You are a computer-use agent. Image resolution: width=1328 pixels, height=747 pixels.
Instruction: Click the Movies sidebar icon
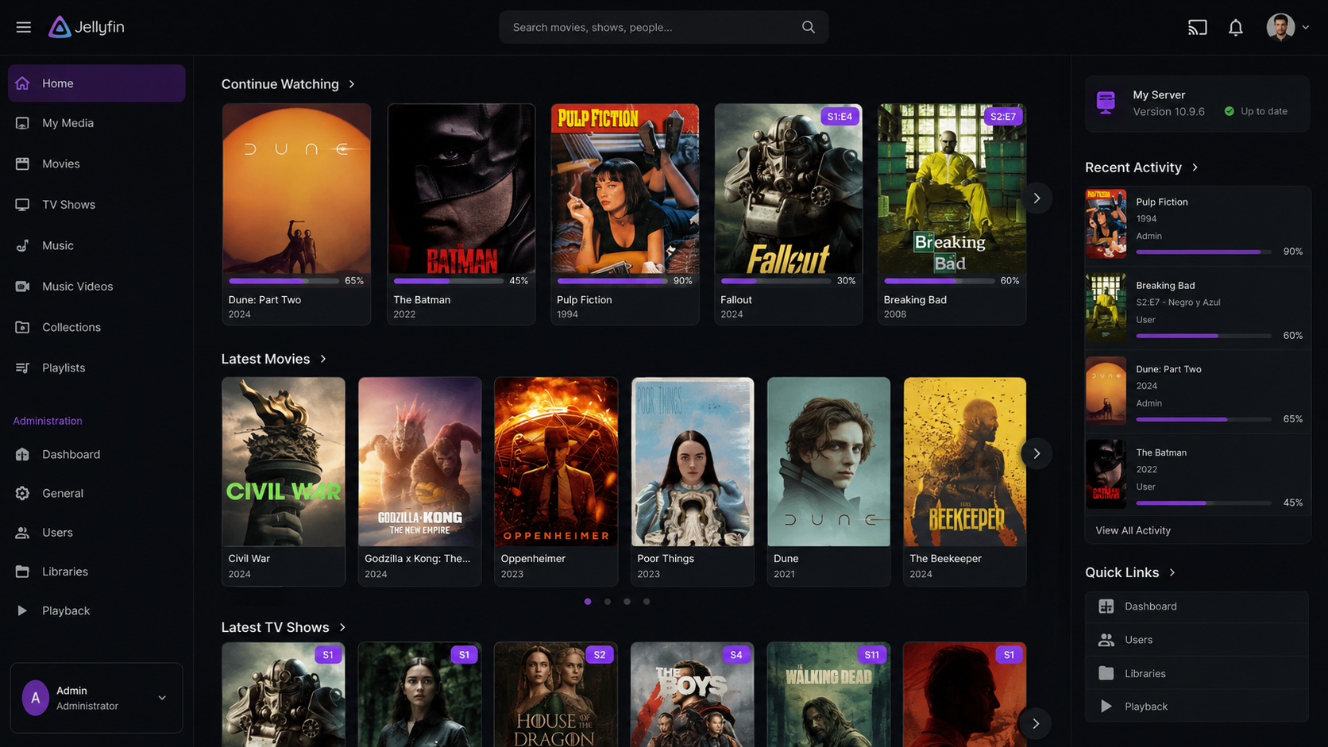point(22,164)
